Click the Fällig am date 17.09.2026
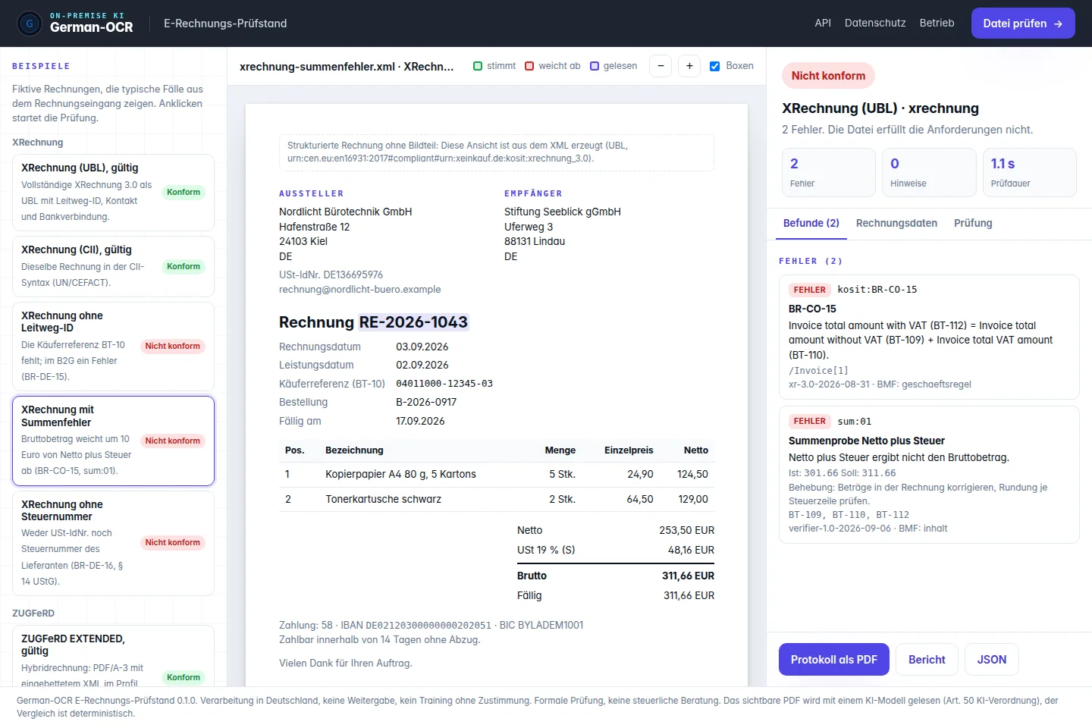 point(420,421)
